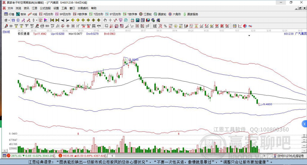
Task: Click the document list icon in second toolbar
Action: [142, 20]
